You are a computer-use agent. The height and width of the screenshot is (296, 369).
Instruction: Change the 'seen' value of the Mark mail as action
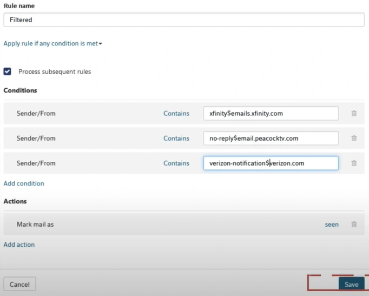(x=332, y=225)
